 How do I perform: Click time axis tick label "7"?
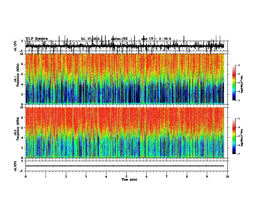(x=167, y=177)
